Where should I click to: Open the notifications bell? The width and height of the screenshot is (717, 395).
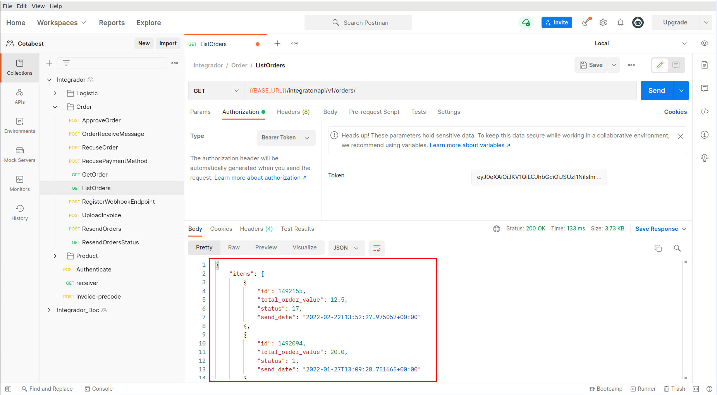coord(621,22)
